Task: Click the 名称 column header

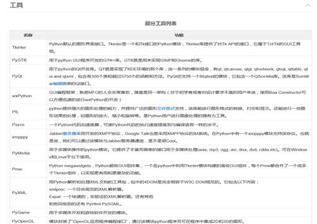Action: click(x=28, y=35)
